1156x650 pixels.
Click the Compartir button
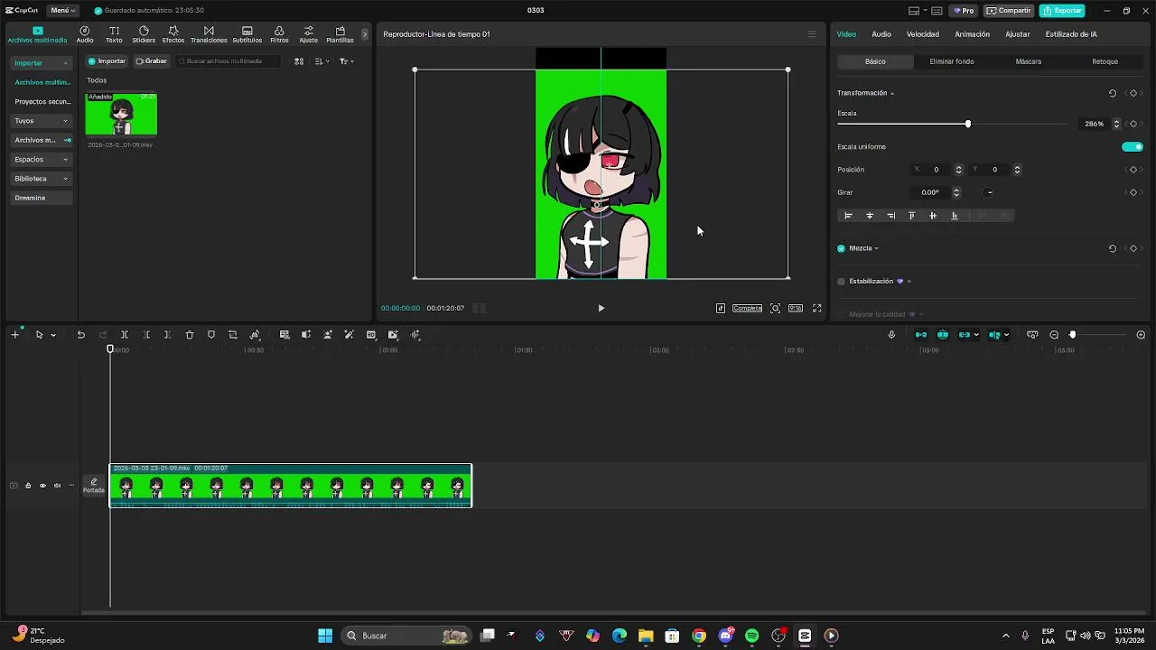[x=1009, y=11]
